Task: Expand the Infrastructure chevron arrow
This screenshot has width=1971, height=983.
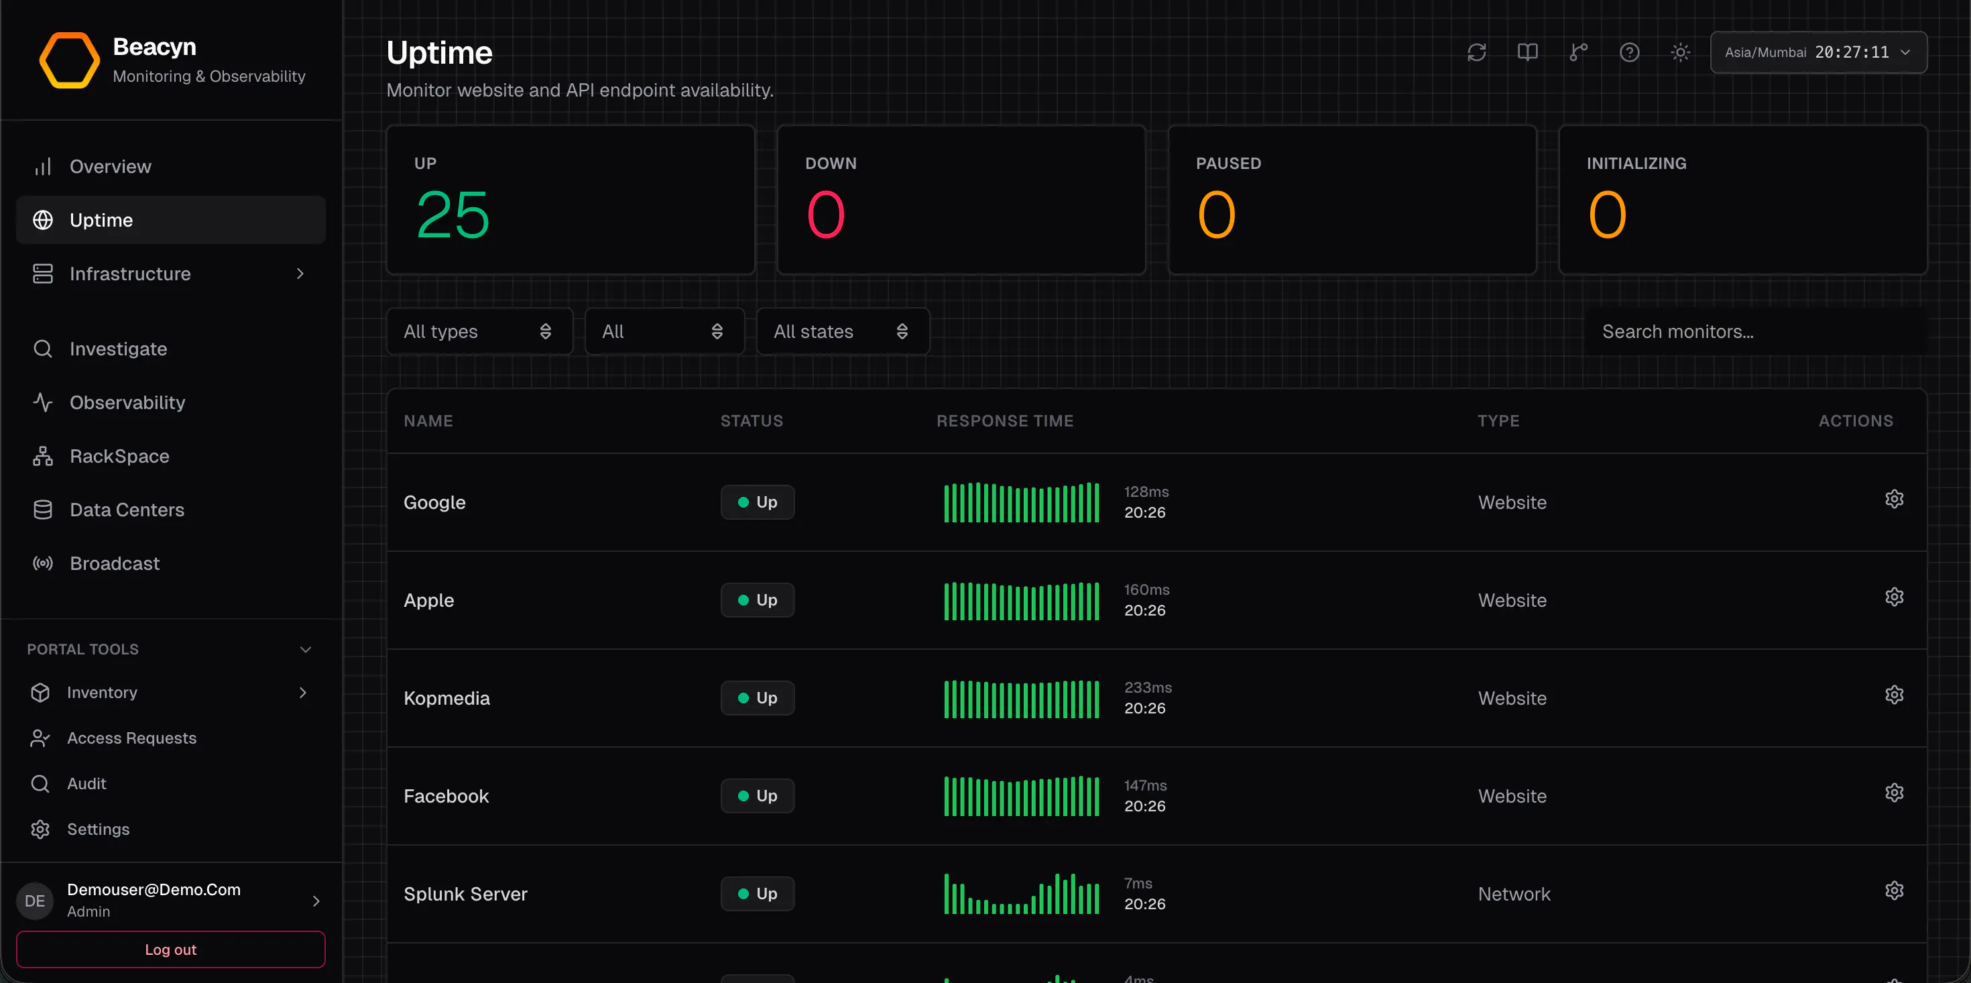Action: tap(300, 274)
